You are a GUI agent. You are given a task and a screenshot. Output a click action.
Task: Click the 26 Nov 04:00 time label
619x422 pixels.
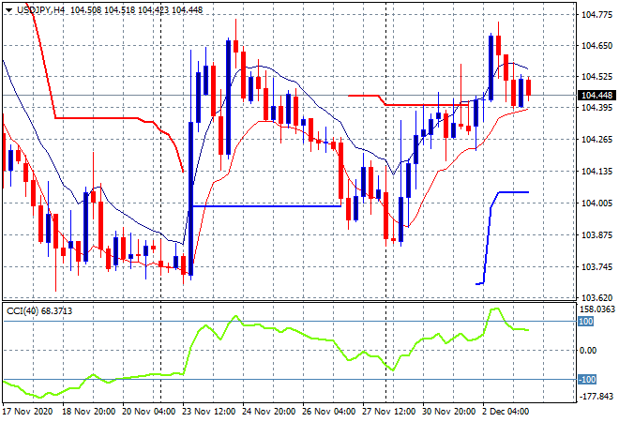tap(329, 412)
